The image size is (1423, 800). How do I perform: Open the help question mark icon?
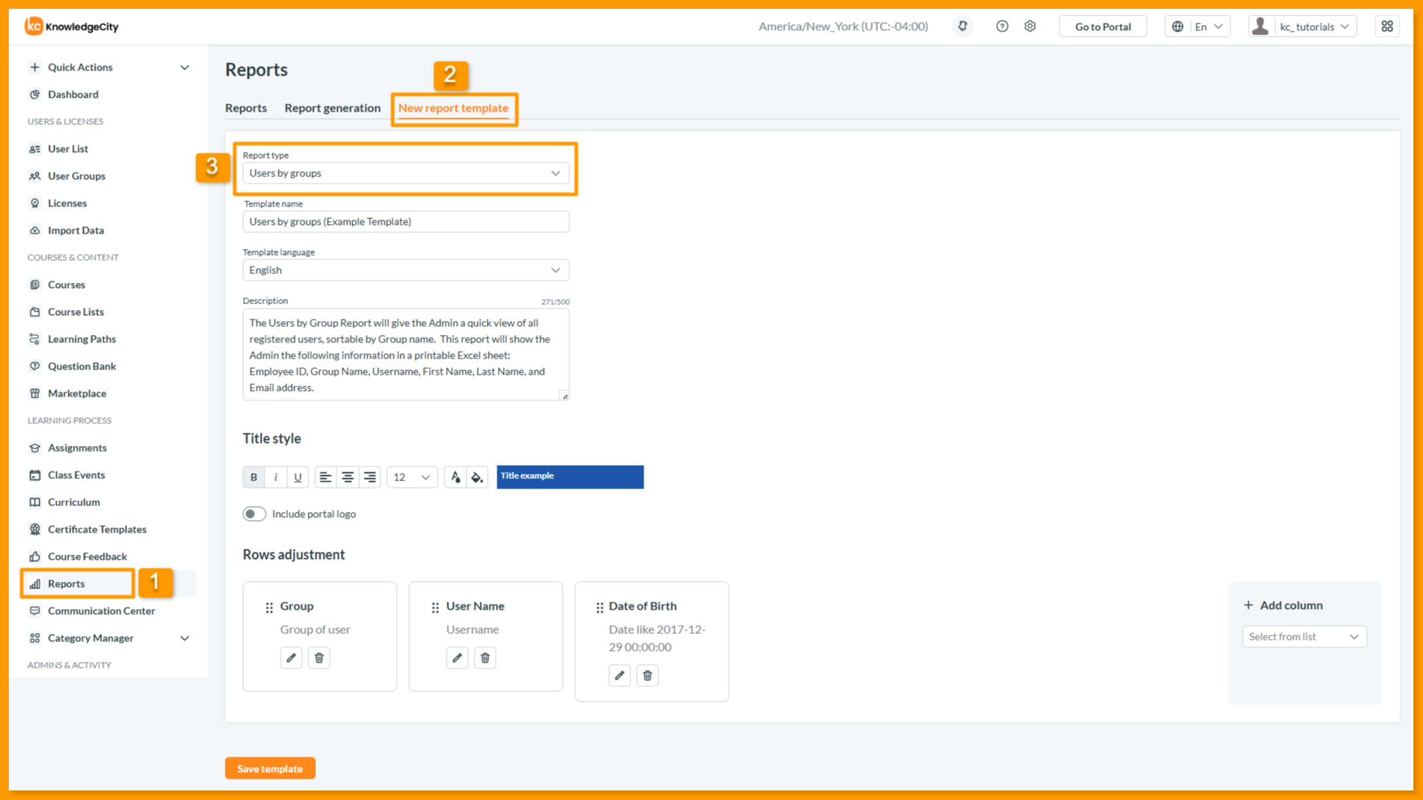coord(1002,26)
